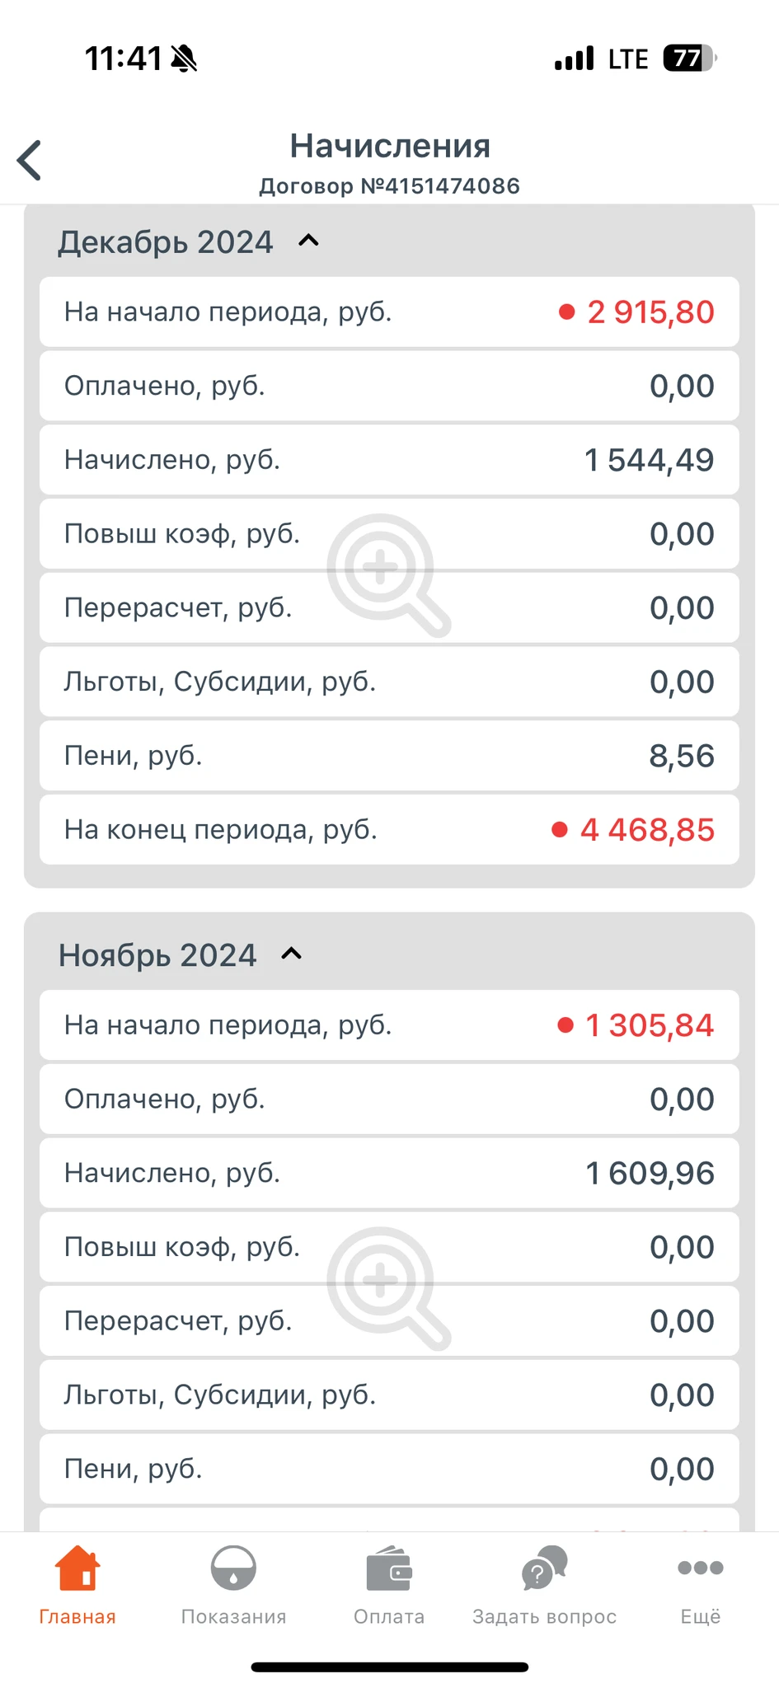Image resolution: width=779 pixels, height=1688 pixels.
Task: Open the Задать вопрос chat icon
Action: click(544, 1568)
